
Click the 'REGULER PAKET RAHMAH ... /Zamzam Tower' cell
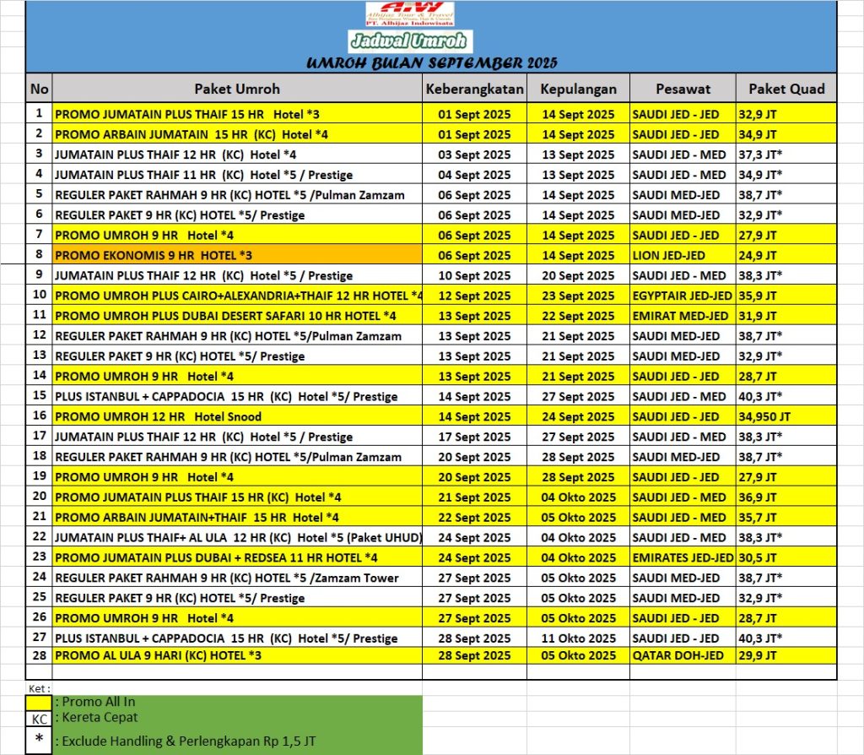(237, 578)
